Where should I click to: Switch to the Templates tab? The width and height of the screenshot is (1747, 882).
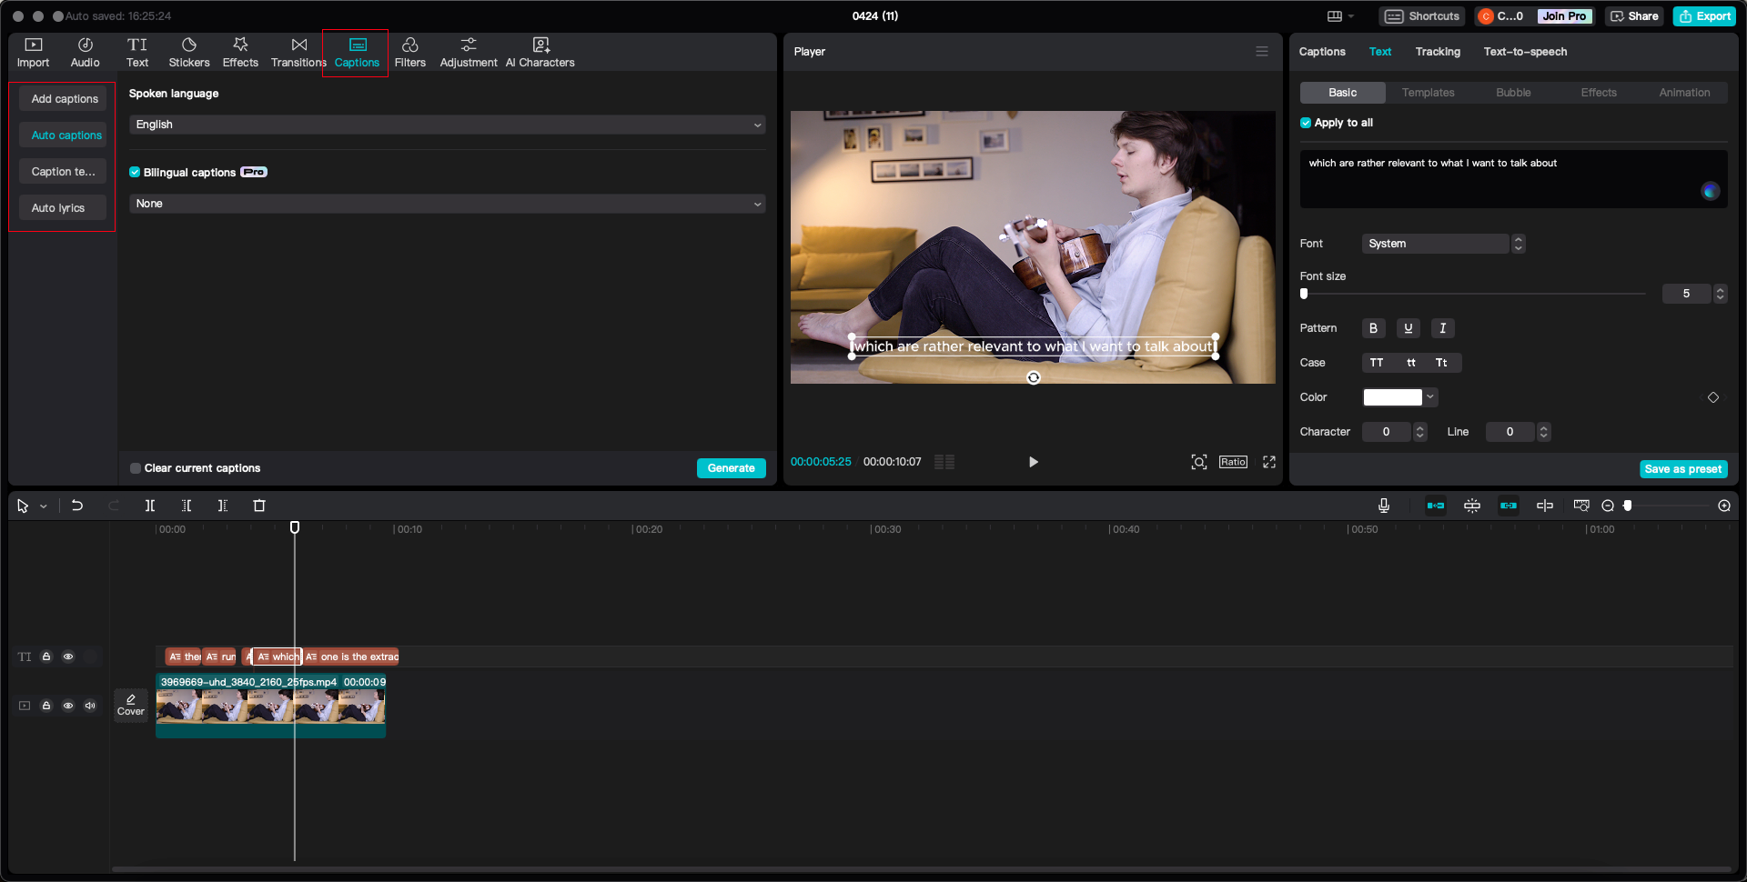[x=1428, y=92]
